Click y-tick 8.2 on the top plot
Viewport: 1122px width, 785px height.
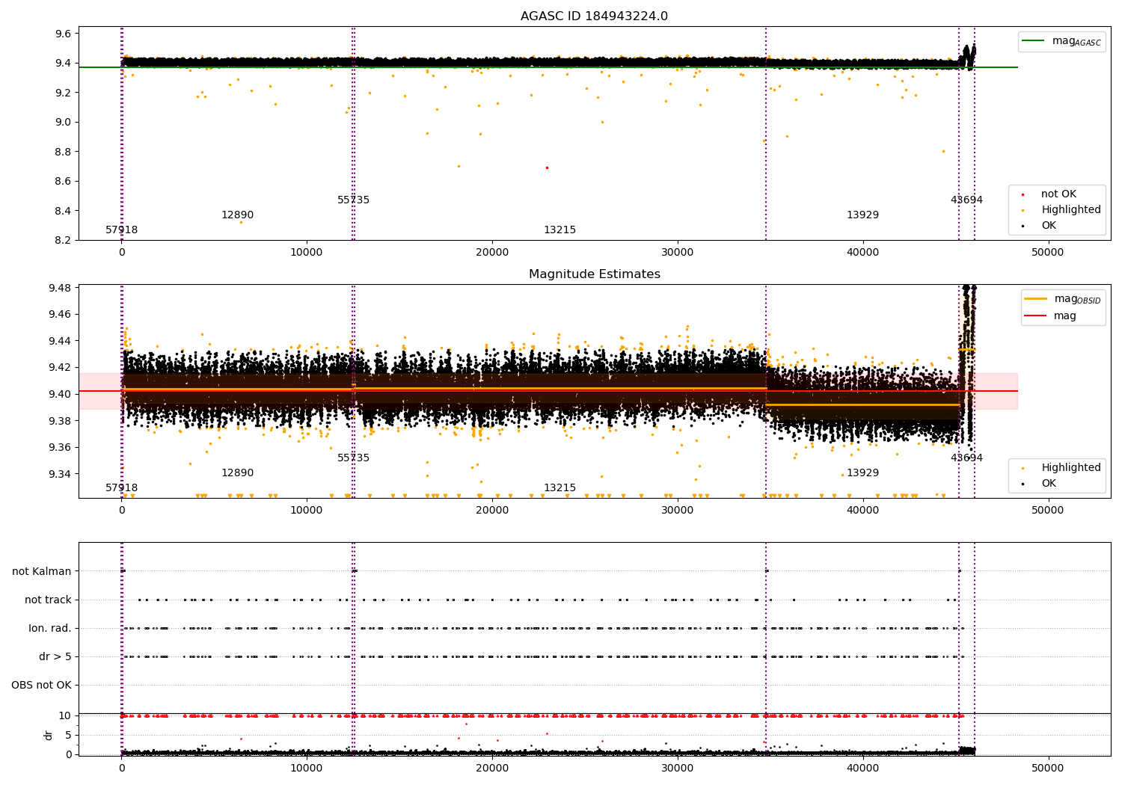63,240
